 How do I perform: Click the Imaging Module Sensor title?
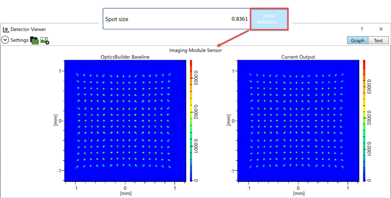[195, 50]
